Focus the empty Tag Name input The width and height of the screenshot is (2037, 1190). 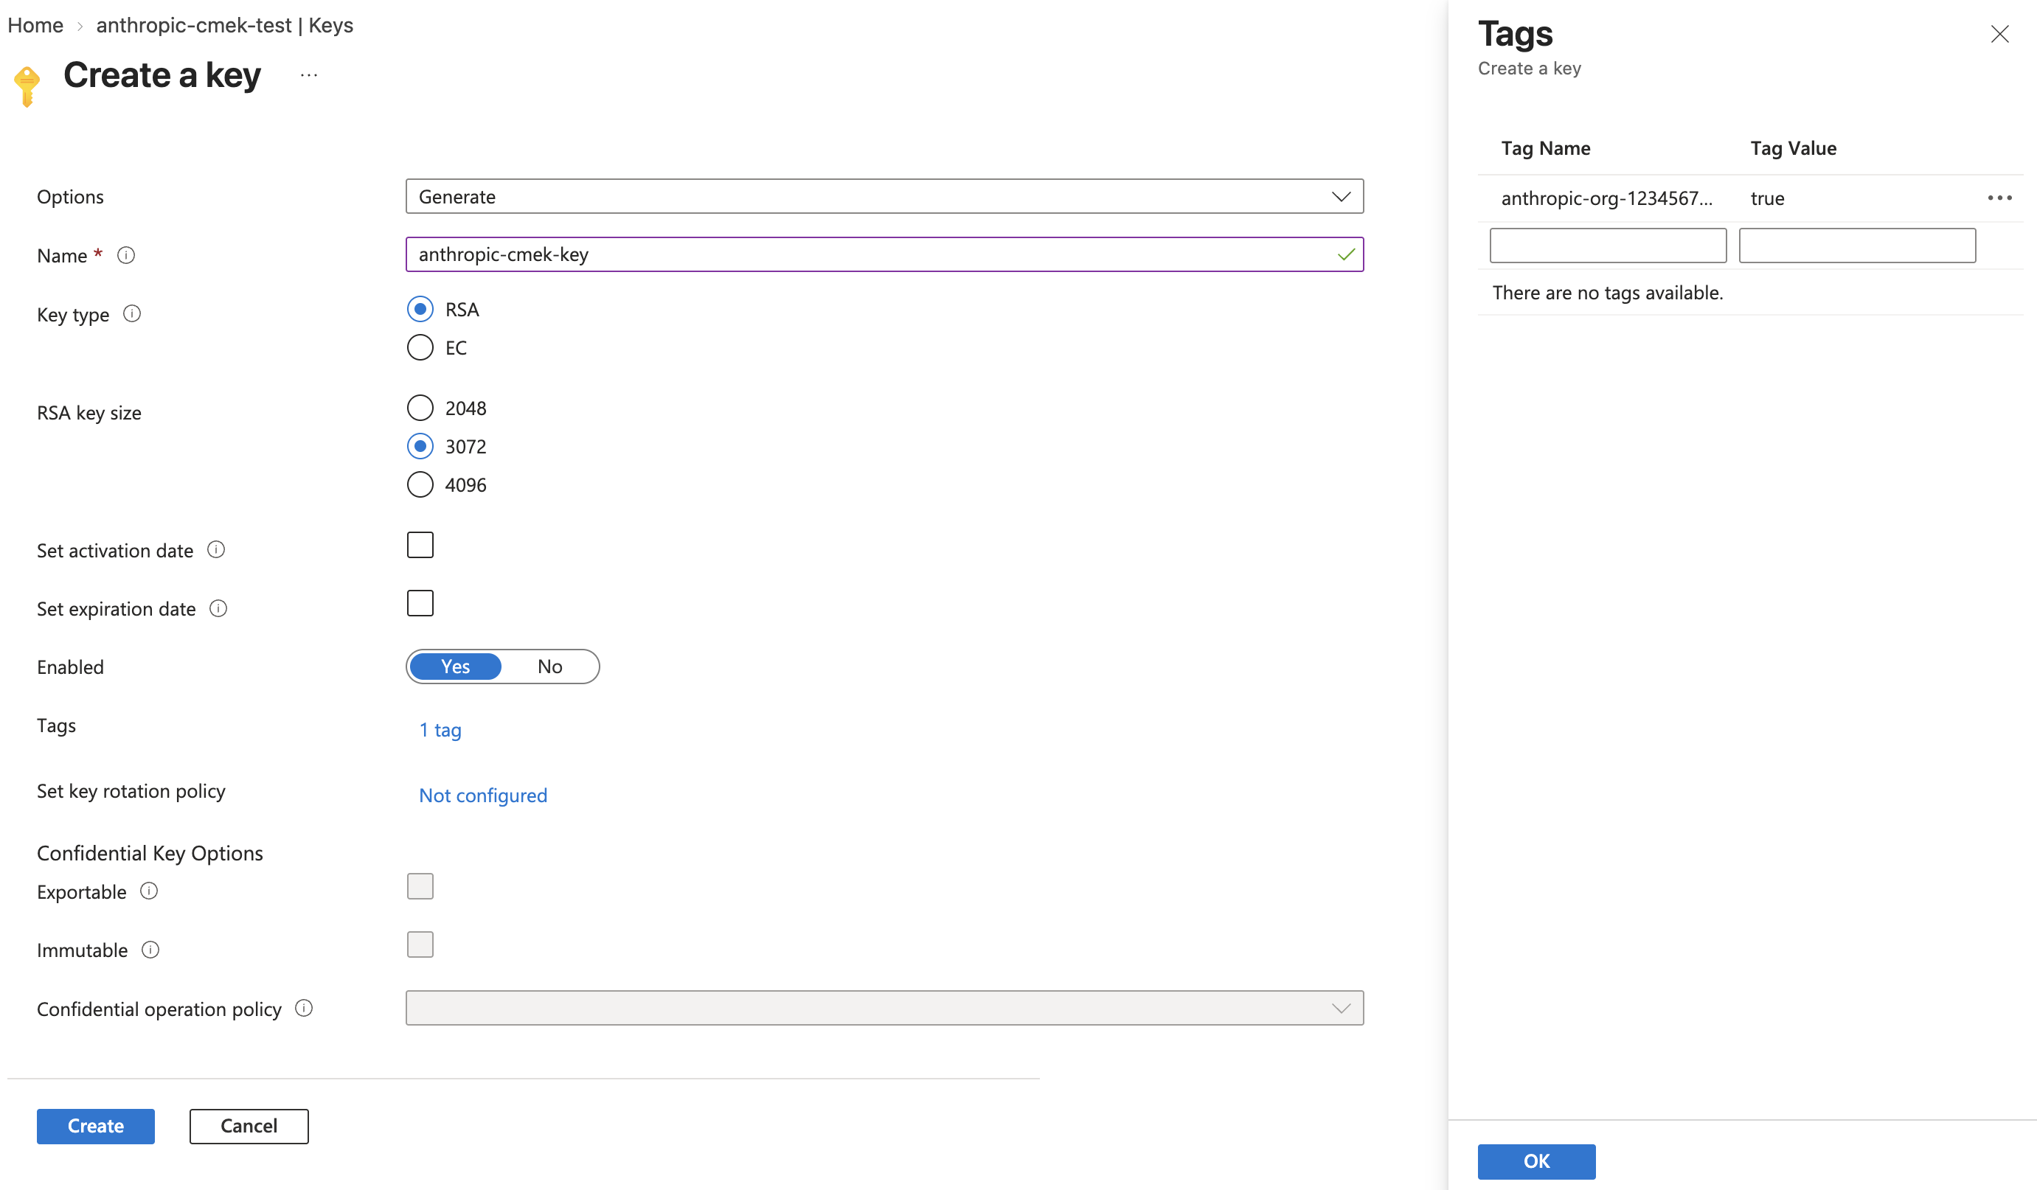pos(1608,245)
